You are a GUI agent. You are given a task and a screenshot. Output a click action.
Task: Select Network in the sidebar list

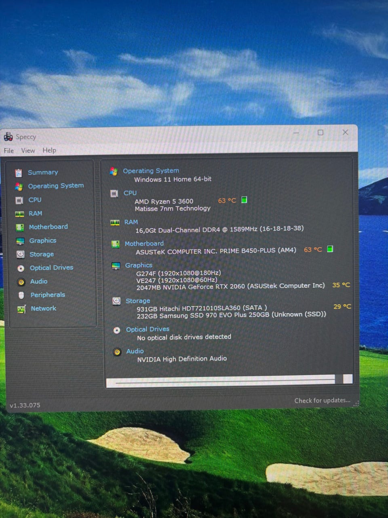coord(44,308)
